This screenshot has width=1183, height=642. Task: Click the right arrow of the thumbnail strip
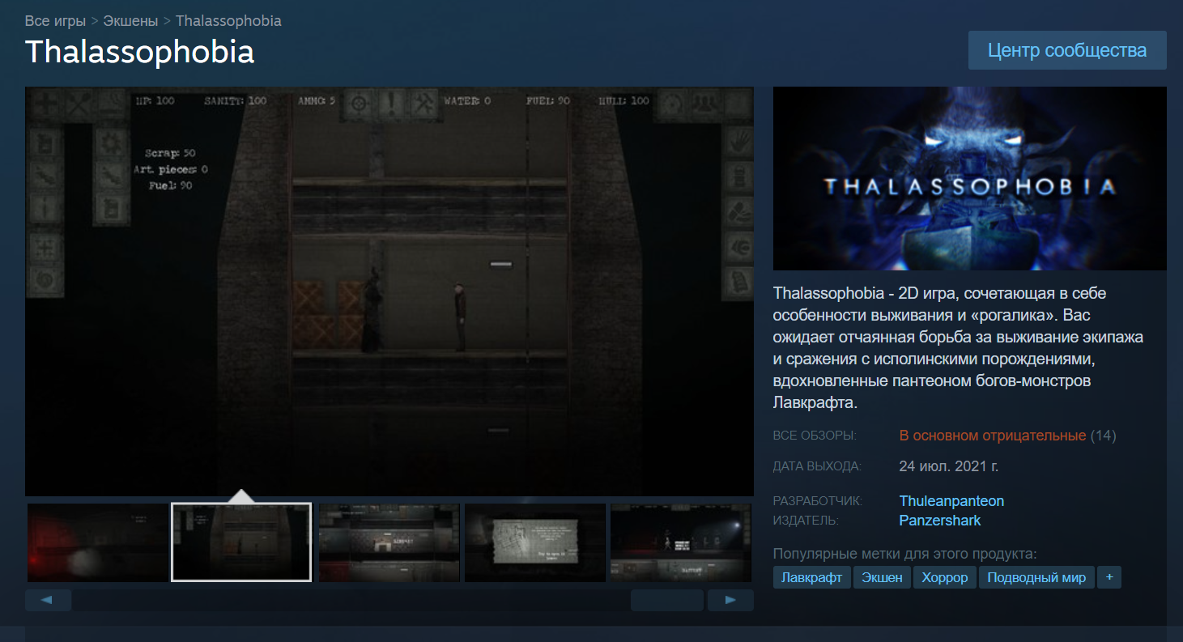click(x=730, y=600)
